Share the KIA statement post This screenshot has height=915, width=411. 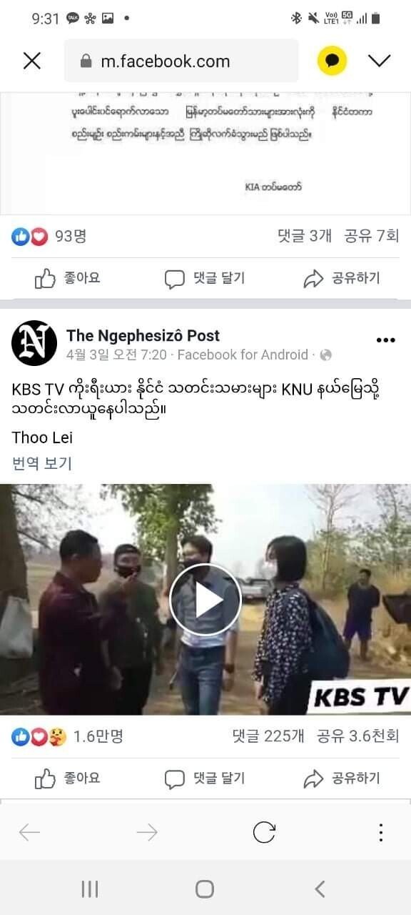(342, 278)
